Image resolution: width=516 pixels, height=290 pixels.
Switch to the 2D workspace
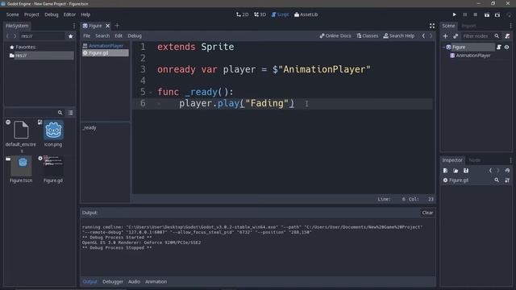pos(243,14)
